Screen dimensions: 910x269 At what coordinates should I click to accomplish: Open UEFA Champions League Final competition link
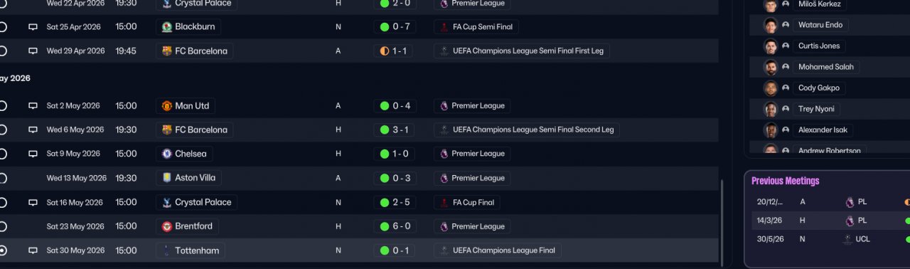[498, 250]
